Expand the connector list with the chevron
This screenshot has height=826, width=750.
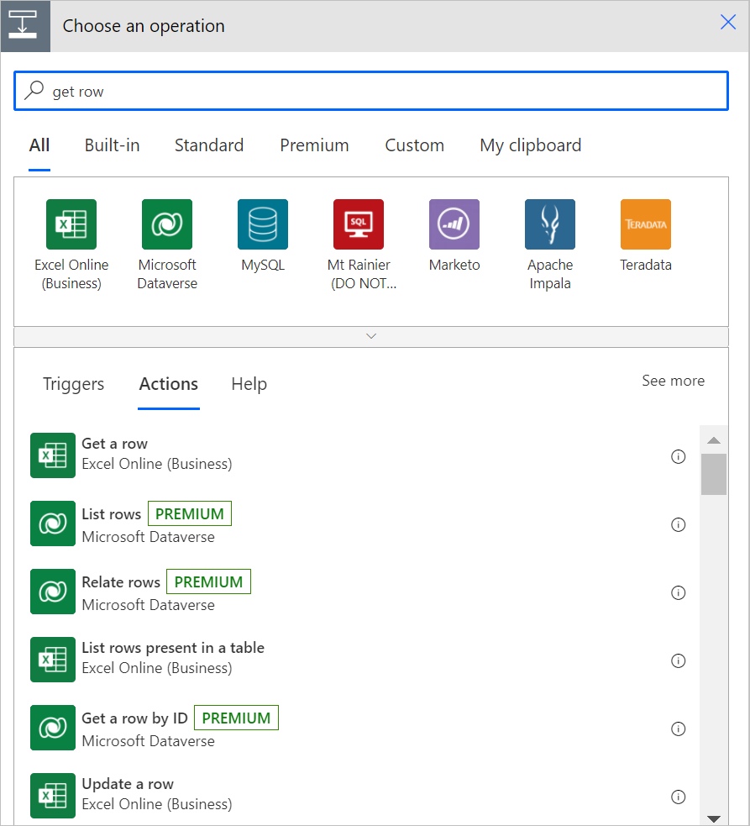[x=371, y=335]
